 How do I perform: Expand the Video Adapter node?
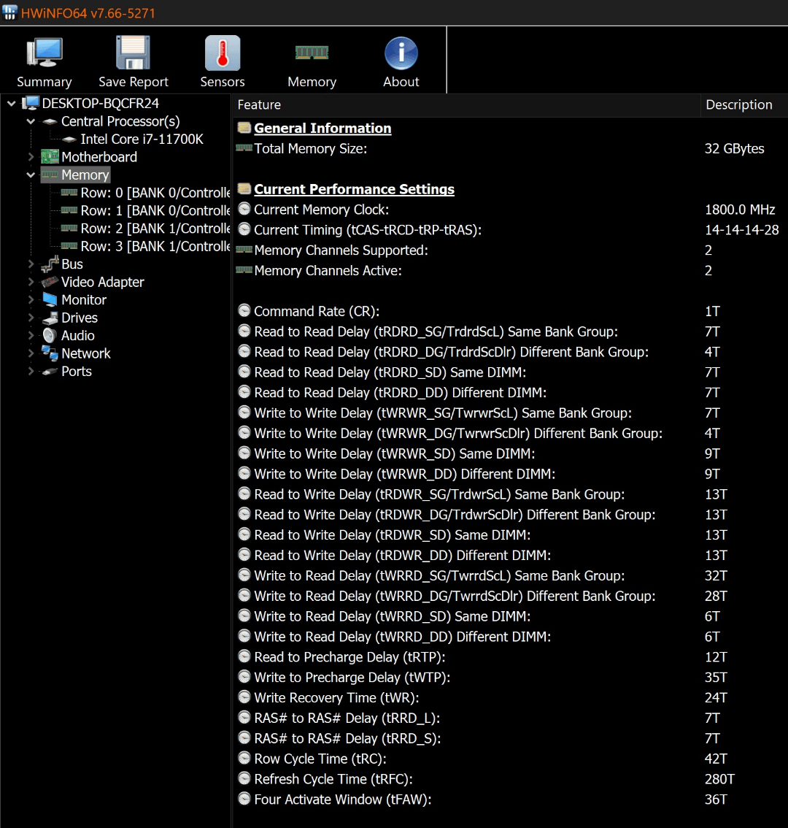[x=31, y=282]
